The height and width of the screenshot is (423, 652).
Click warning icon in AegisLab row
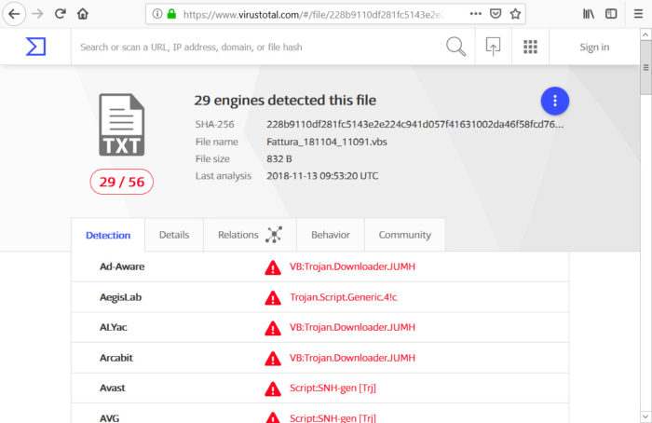click(x=273, y=298)
